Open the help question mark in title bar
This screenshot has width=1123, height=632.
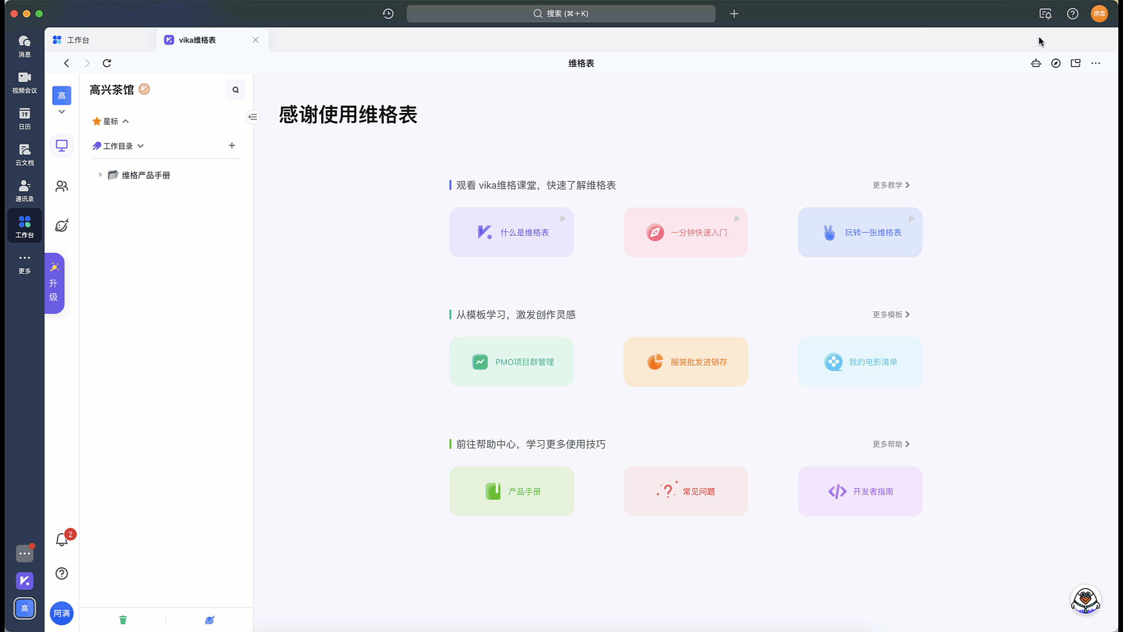point(1073,13)
